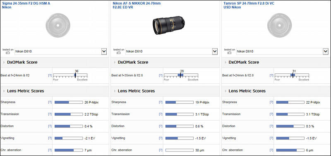Open Distortion help icon in Nikon column
The height and width of the screenshot is (156, 331).
[161, 126]
